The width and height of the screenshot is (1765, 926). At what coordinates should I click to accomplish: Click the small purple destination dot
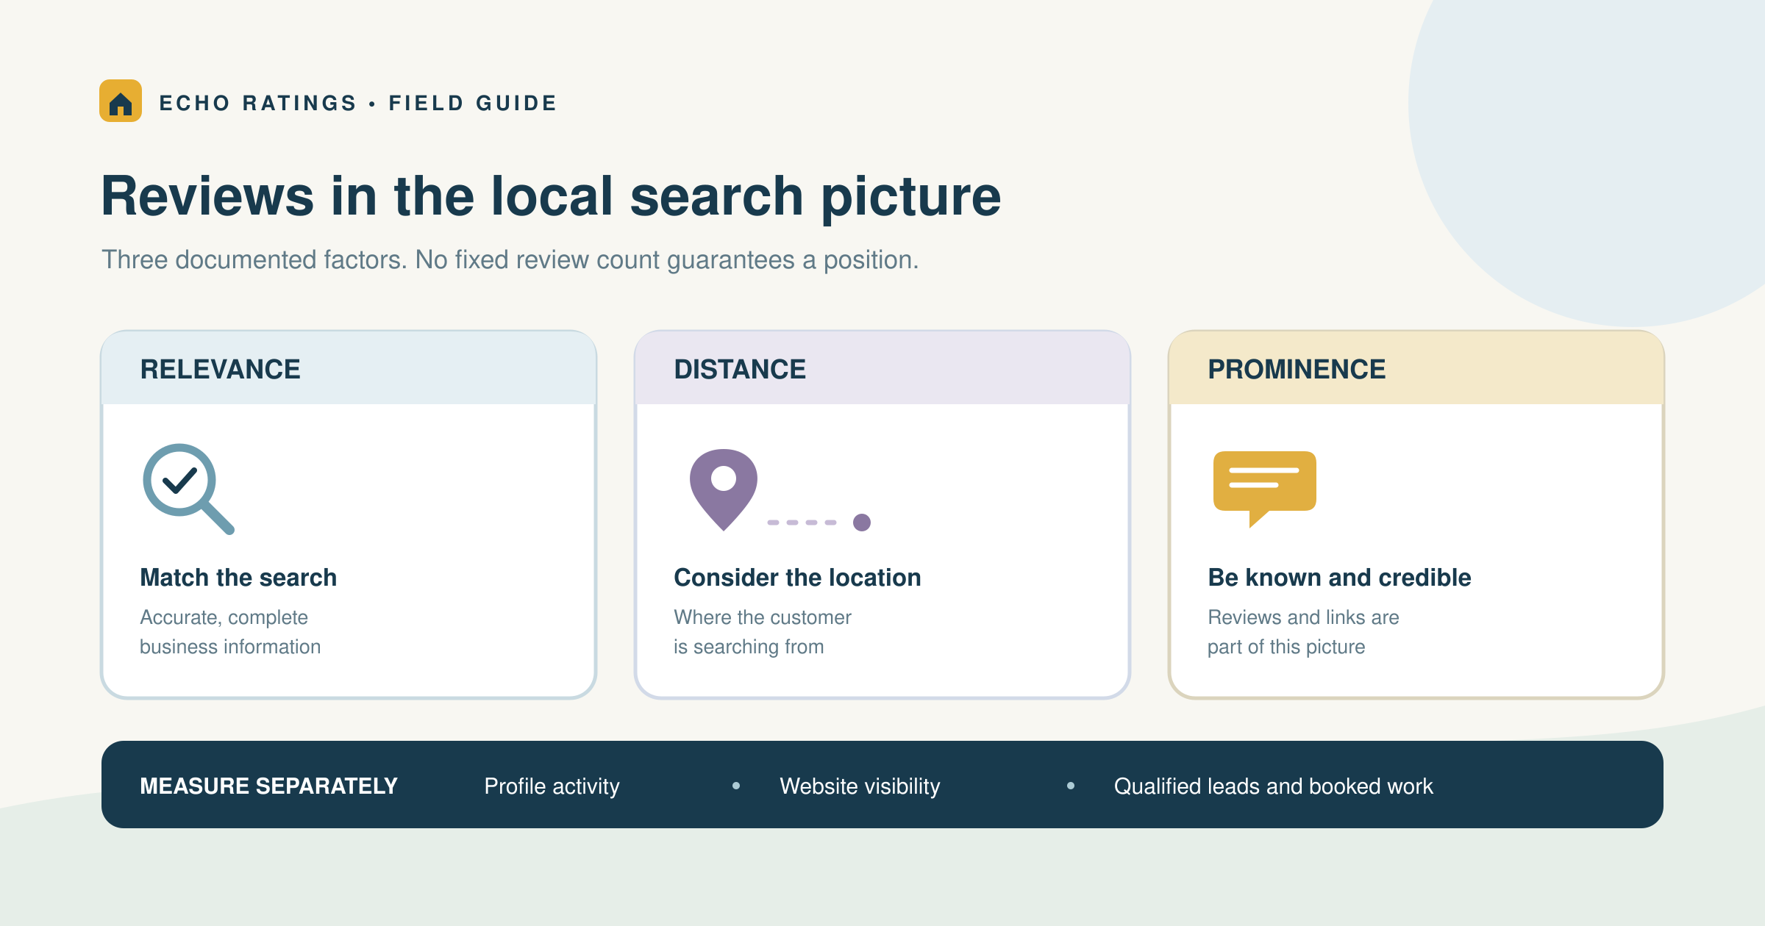click(862, 523)
